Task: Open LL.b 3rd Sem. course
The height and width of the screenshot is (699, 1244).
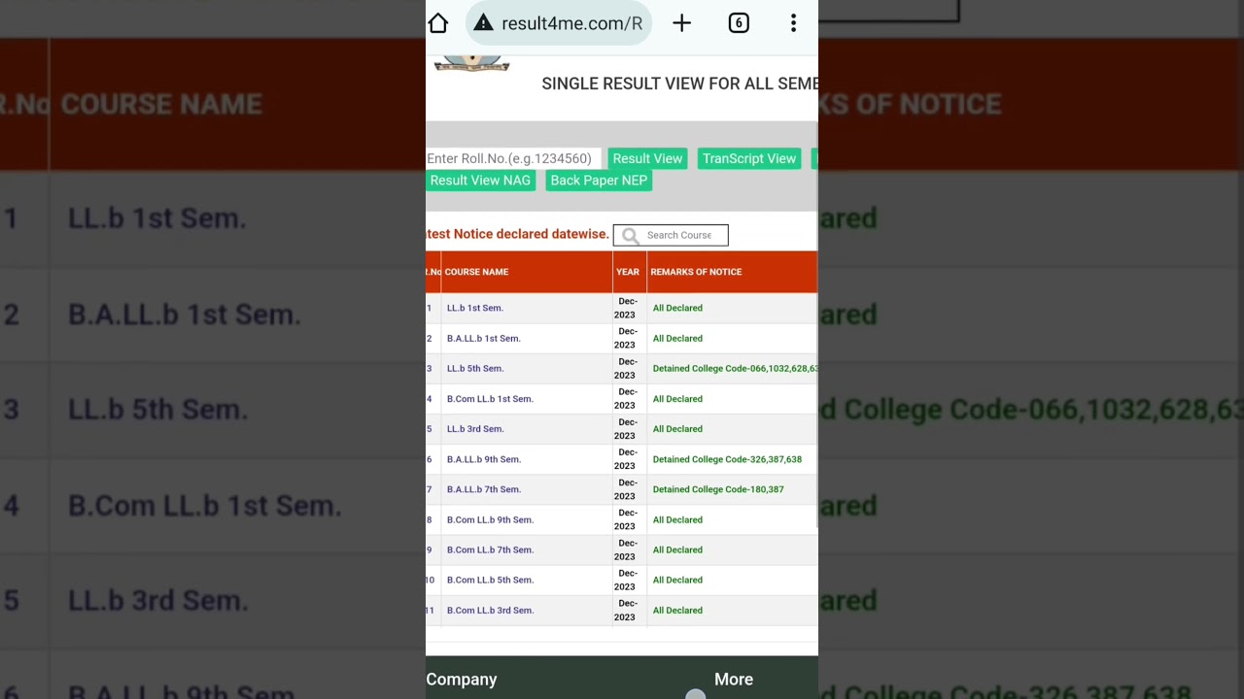Action: click(x=475, y=428)
